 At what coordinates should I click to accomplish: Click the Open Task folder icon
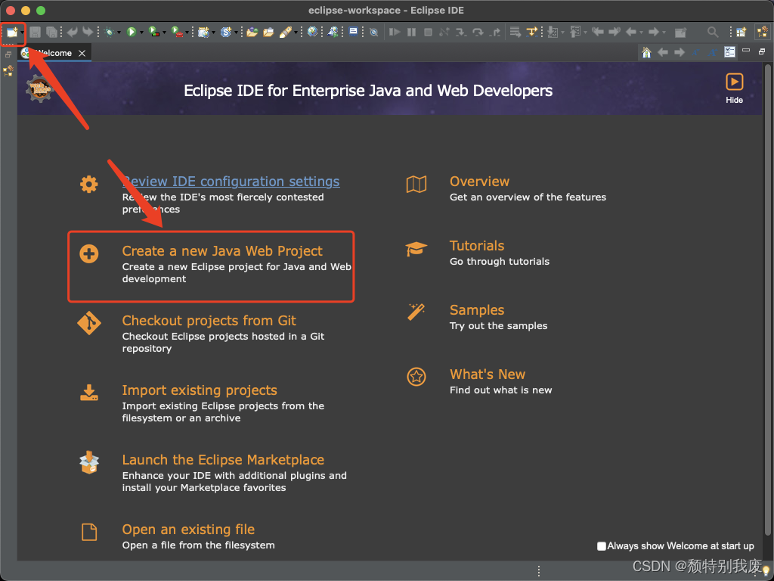(268, 33)
